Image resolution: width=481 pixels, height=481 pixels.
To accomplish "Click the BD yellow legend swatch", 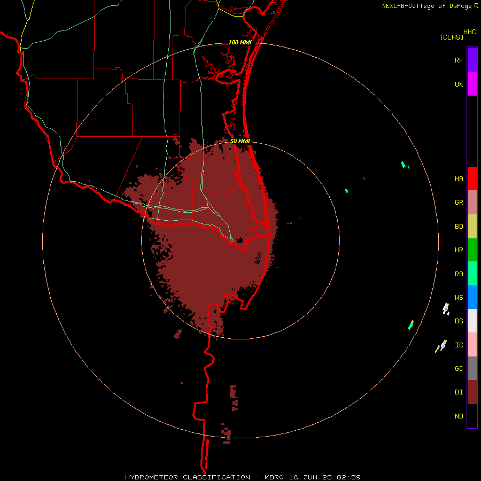I will tap(472, 227).
